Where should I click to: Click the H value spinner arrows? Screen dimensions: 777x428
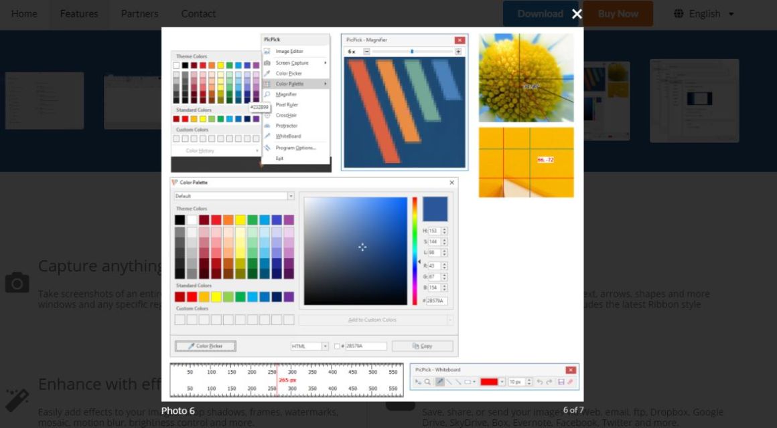point(445,231)
